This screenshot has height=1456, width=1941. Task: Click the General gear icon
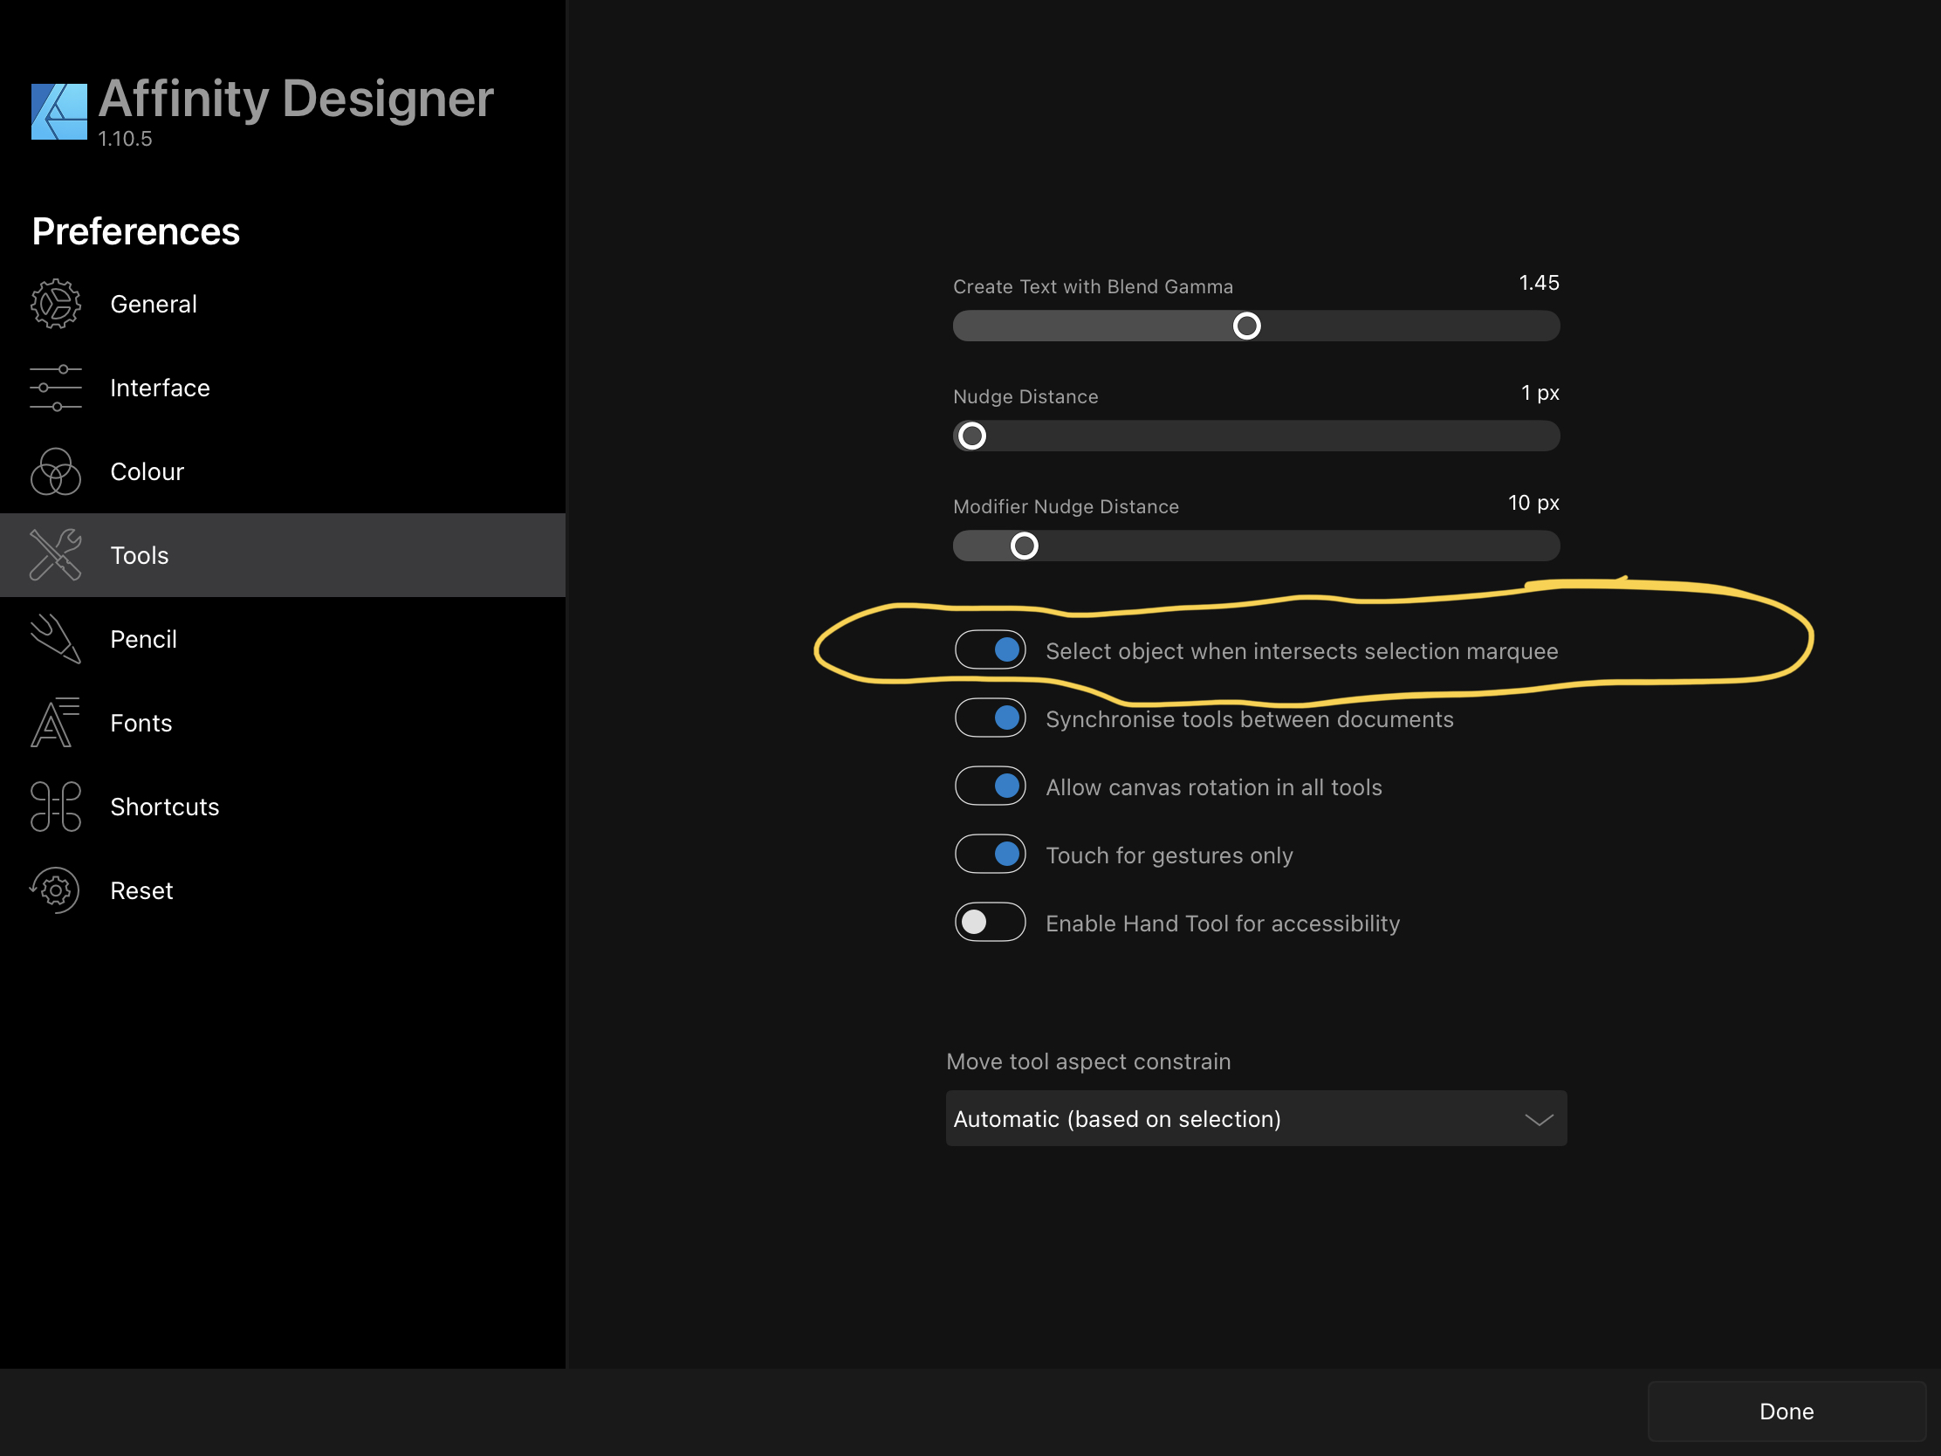tap(55, 304)
